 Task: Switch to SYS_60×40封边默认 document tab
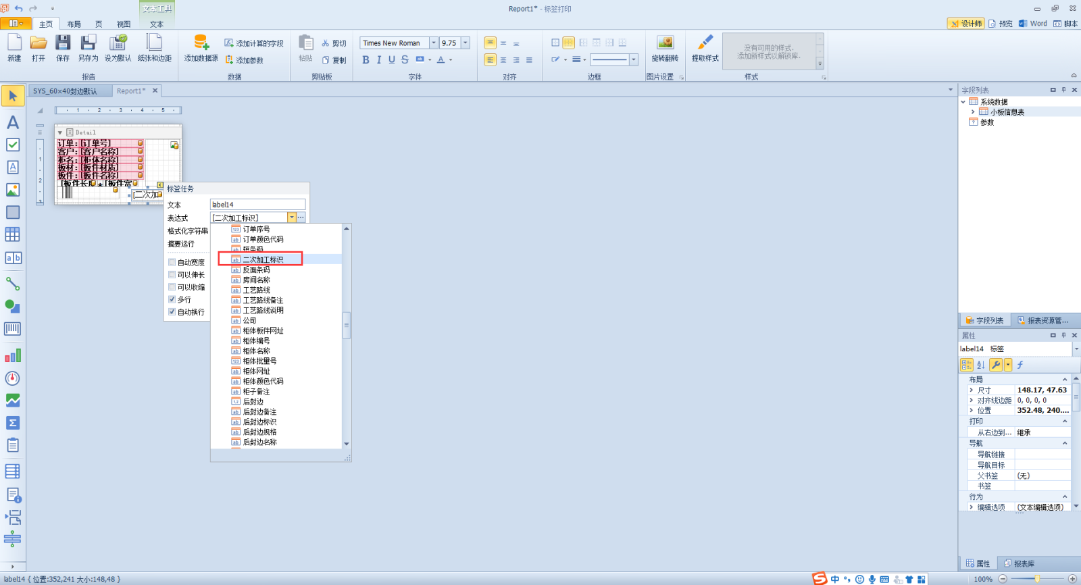tap(65, 91)
